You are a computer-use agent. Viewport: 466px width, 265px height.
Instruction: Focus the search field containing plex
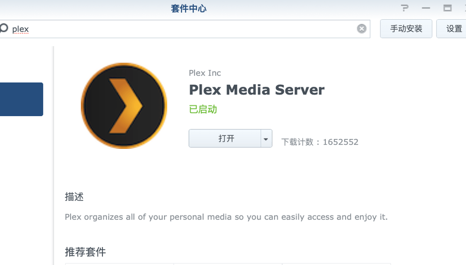coord(184,29)
